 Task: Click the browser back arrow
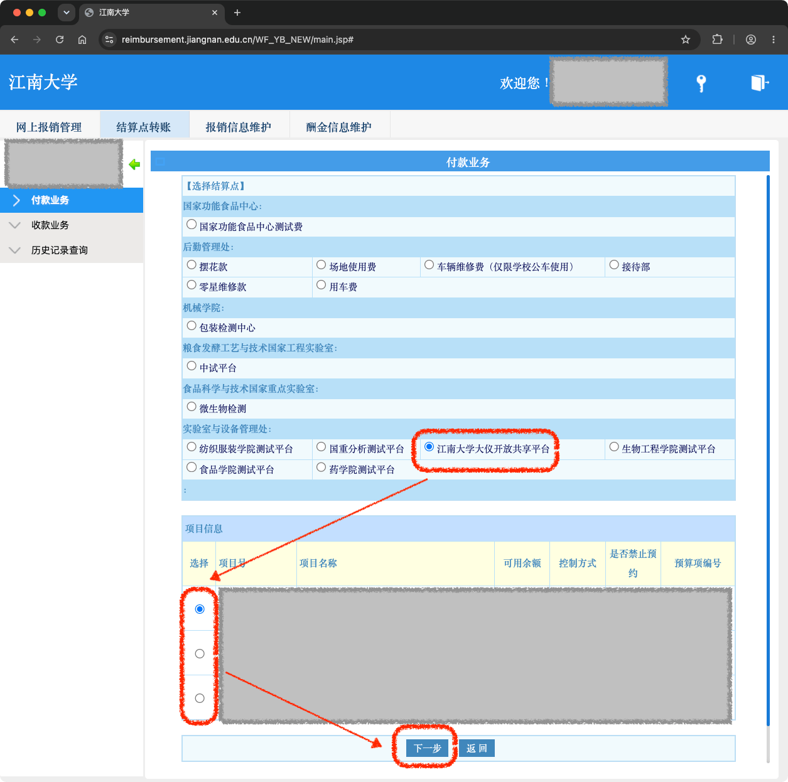[x=14, y=40]
